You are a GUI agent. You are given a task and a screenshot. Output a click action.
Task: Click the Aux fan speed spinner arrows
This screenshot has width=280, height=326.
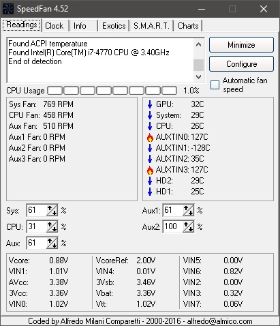[52, 243]
